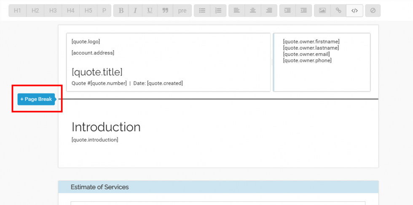Viewport: 413px width, 205px height.
Task: Click the [quote.title] placeholder text
Action: (x=97, y=72)
